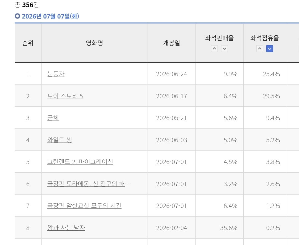This screenshot has width=299, height=245.
Task: Open 극장판 암살교실 모두의 시간 link
Action: coord(84,206)
